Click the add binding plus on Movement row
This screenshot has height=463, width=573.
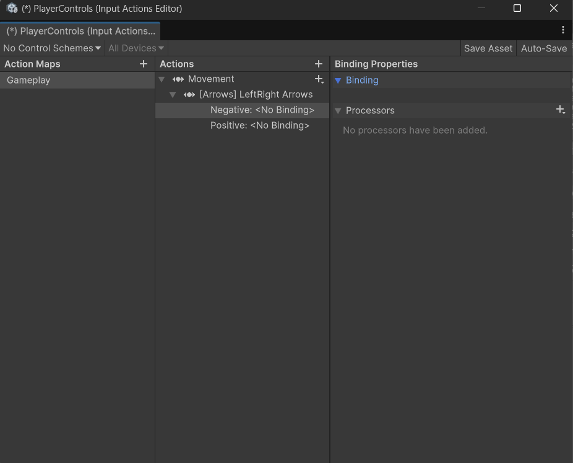pos(319,79)
